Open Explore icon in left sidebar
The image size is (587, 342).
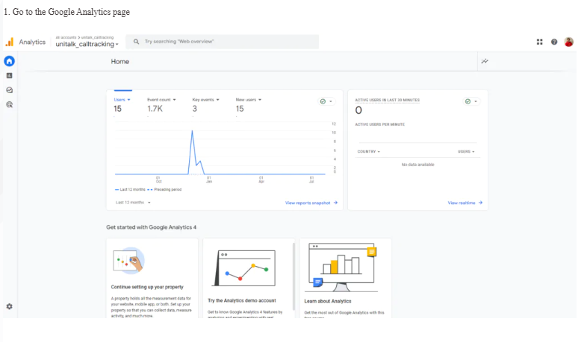pyautogui.click(x=10, y=90)
